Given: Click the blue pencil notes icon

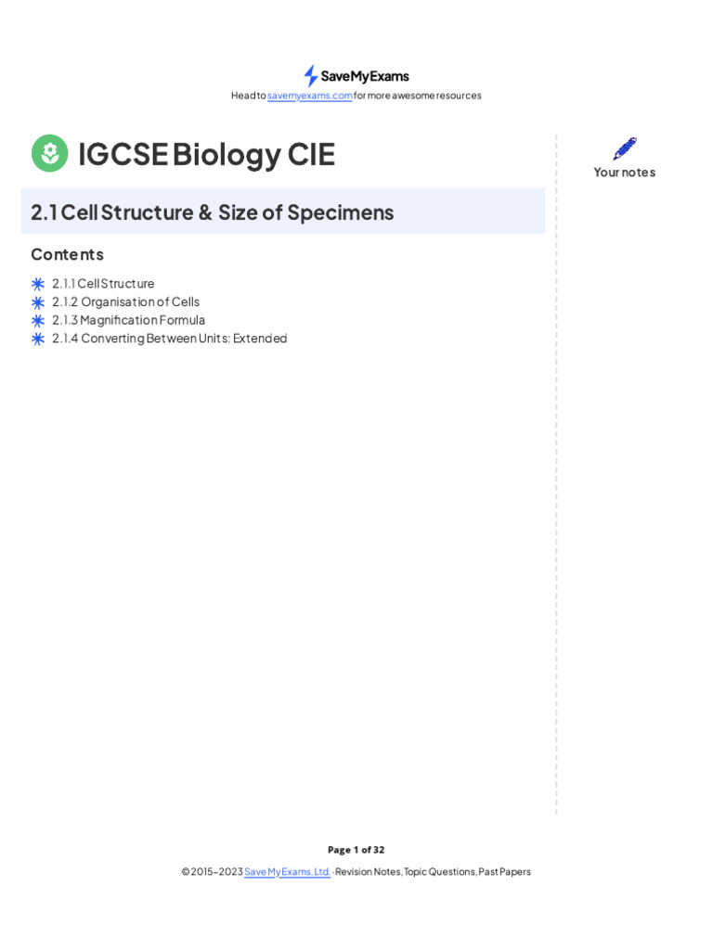Looking at the screenshot, I should coord(625,148).
